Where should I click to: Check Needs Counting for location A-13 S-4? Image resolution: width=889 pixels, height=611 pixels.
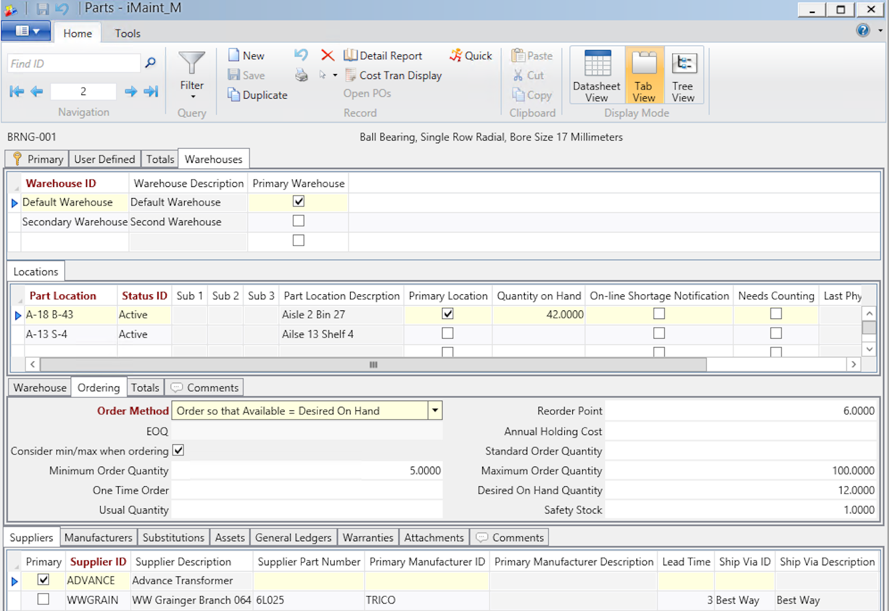(x=775, y=333)
